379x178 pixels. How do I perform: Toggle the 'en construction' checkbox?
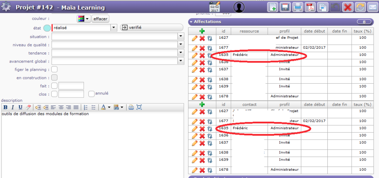(x=54, y=78)
